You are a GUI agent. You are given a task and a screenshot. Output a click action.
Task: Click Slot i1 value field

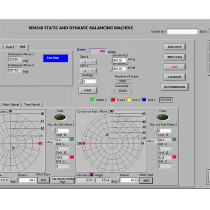62,148
